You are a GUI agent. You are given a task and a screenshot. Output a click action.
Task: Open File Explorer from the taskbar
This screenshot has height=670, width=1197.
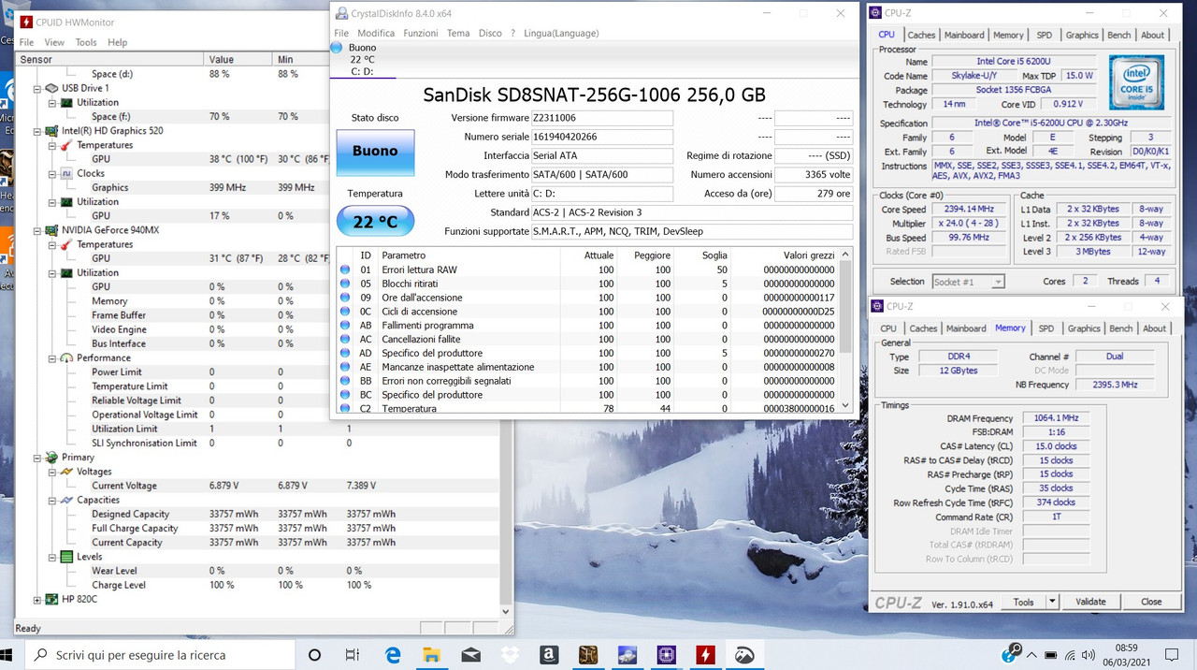pyautogui.click(x=431, y=654)
